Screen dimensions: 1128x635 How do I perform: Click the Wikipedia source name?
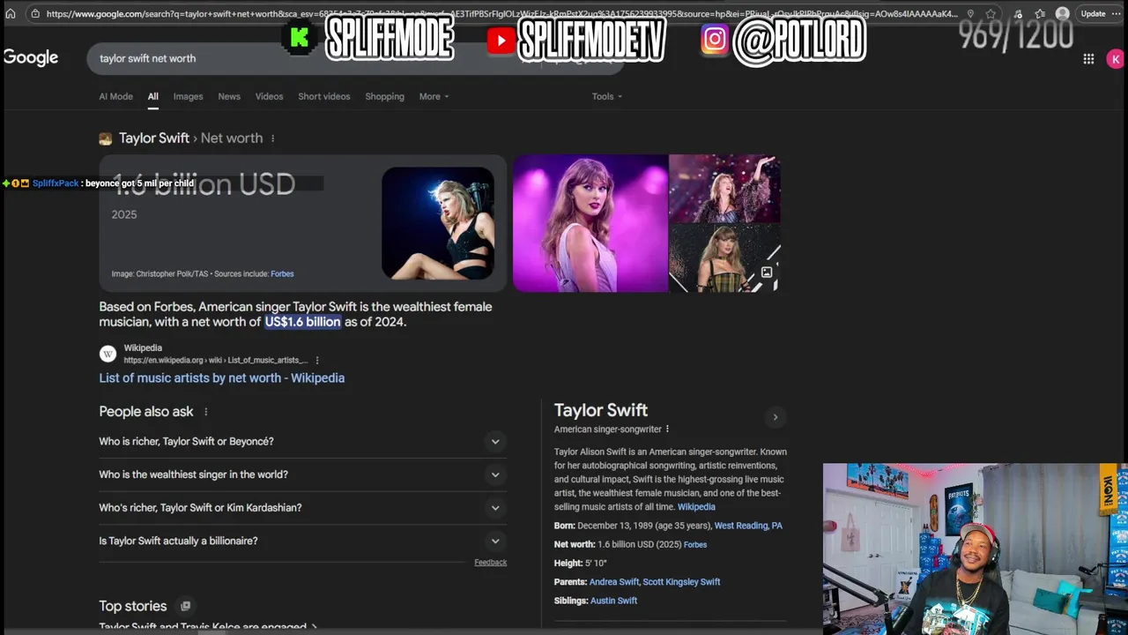(143, 348)
